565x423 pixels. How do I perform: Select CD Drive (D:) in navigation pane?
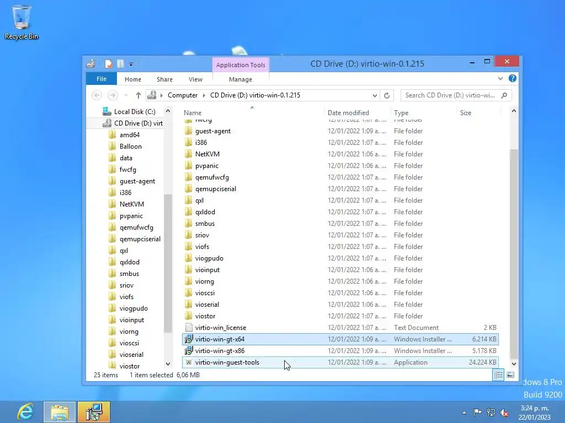[132, 123]
